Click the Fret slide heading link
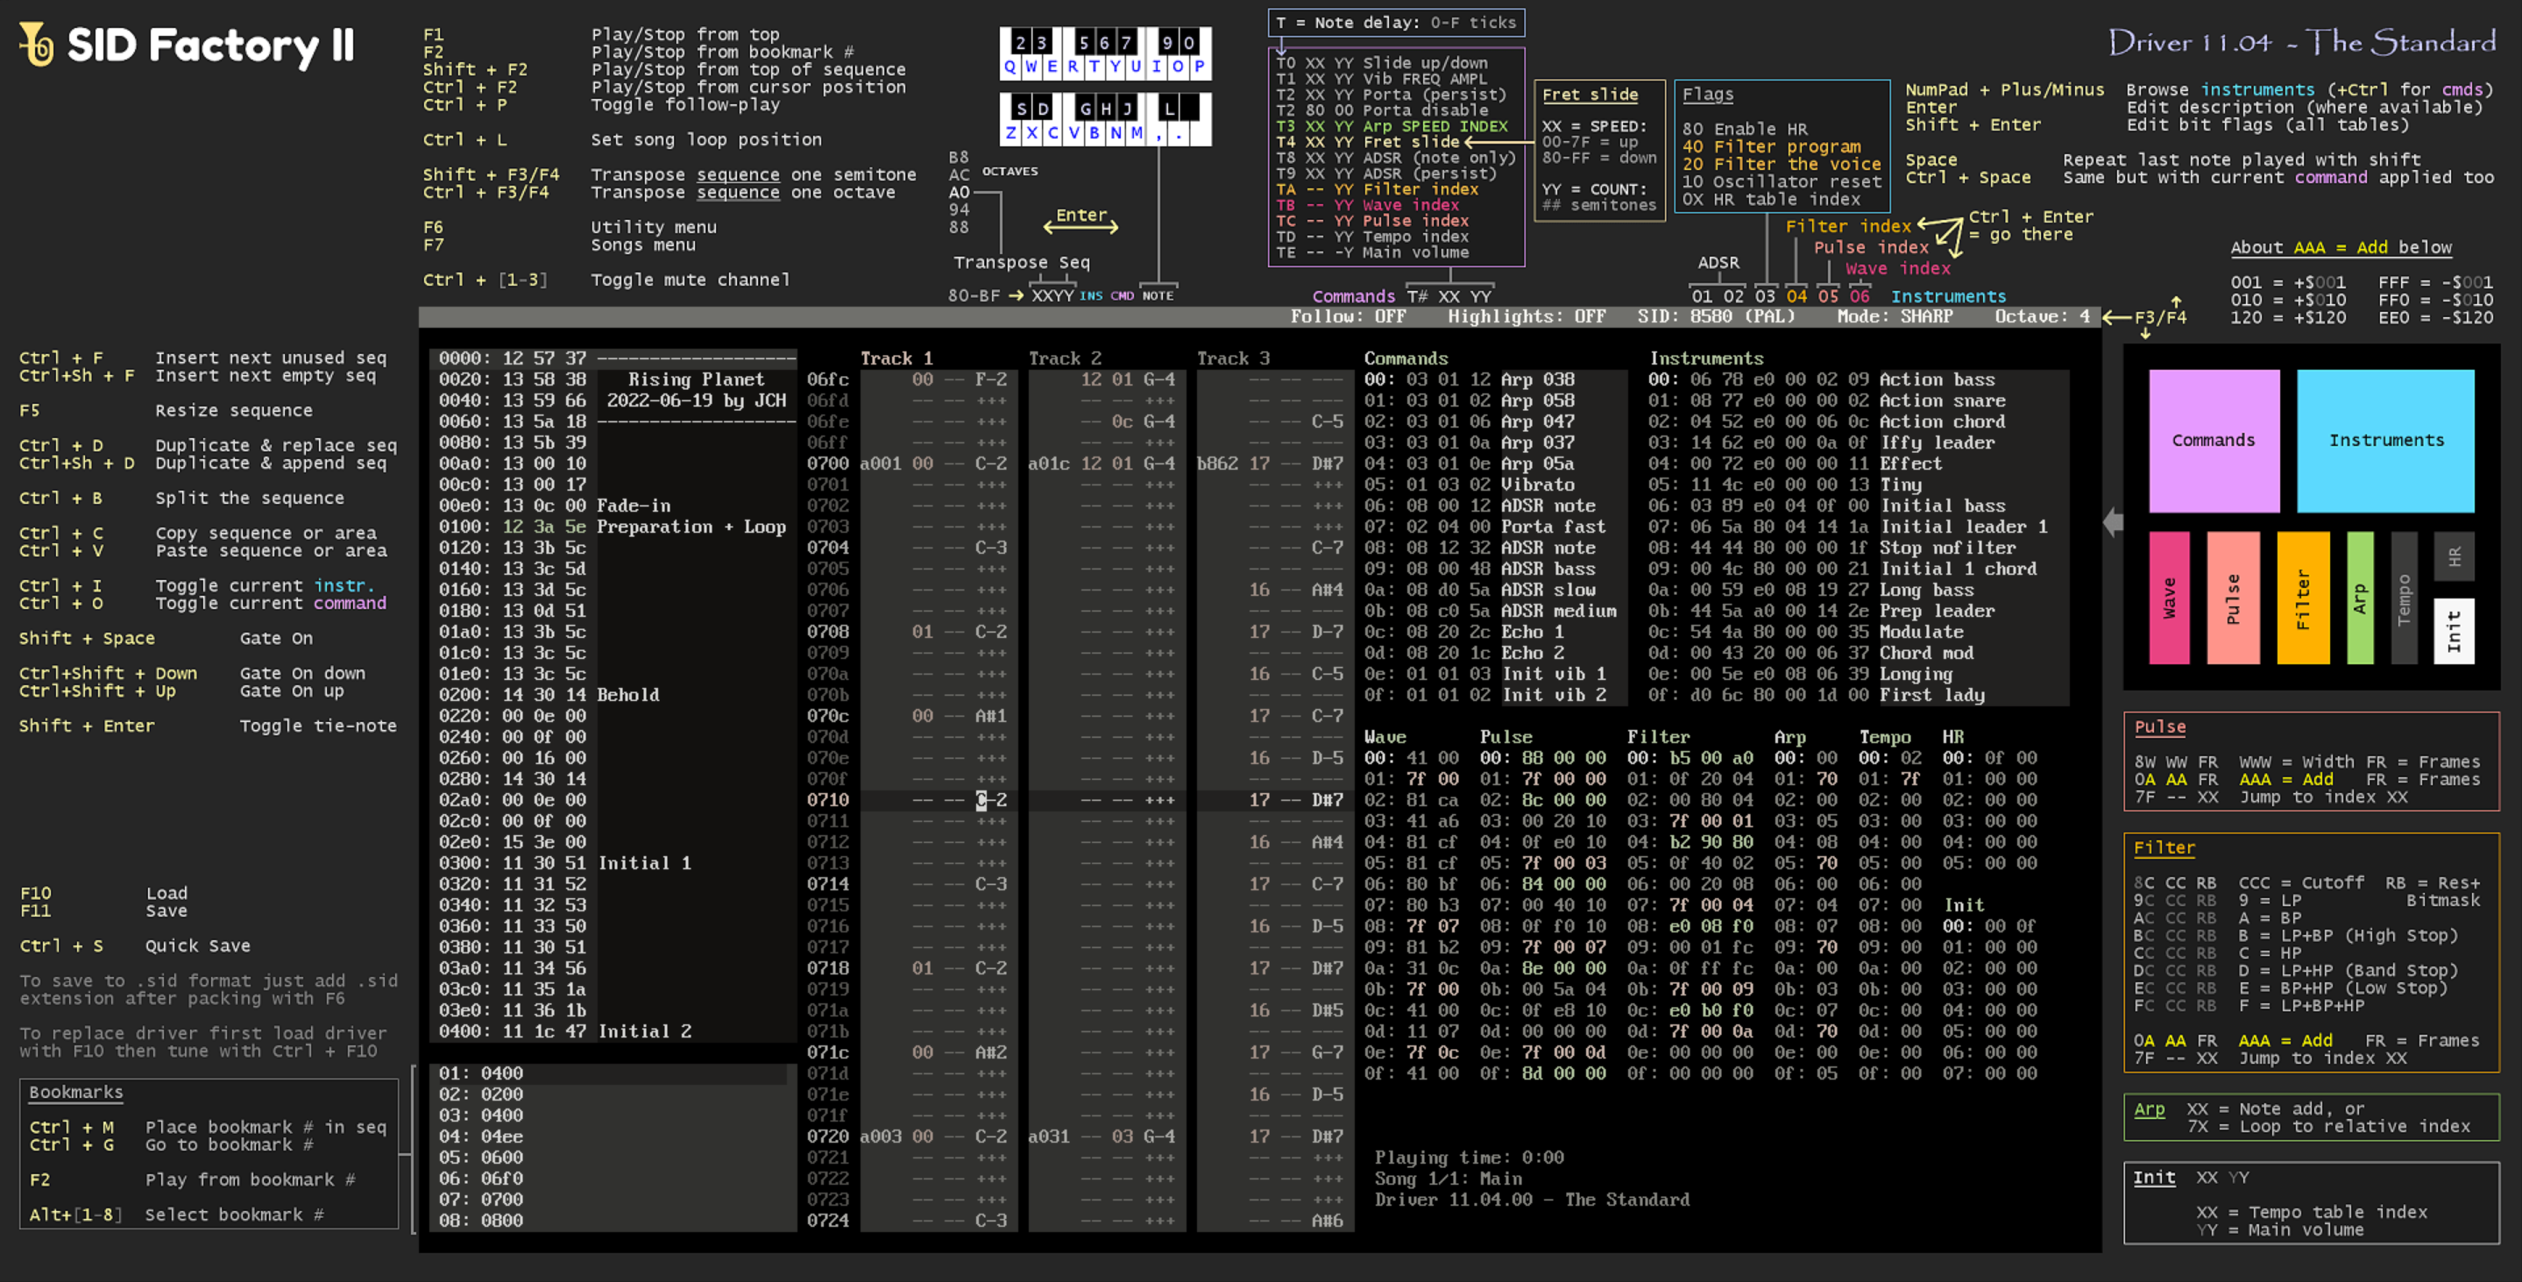 point(1590,95)
